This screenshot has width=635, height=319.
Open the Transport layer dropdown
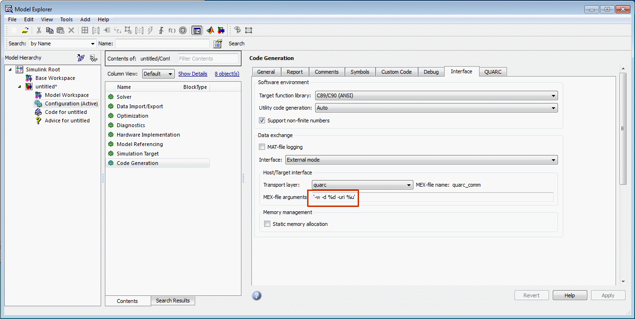pyautogui.click(x=362, y=185)
